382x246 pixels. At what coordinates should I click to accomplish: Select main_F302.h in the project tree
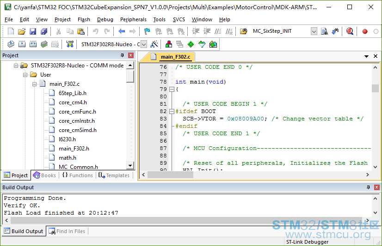pyautogui.click(x=74, y=149)
